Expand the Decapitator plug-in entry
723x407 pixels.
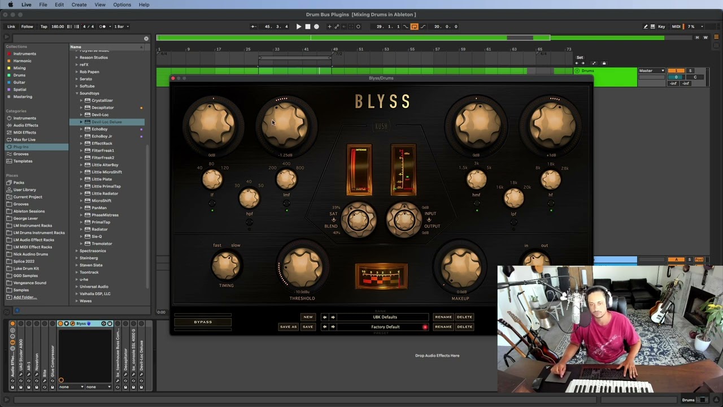[x=81, y=107]
